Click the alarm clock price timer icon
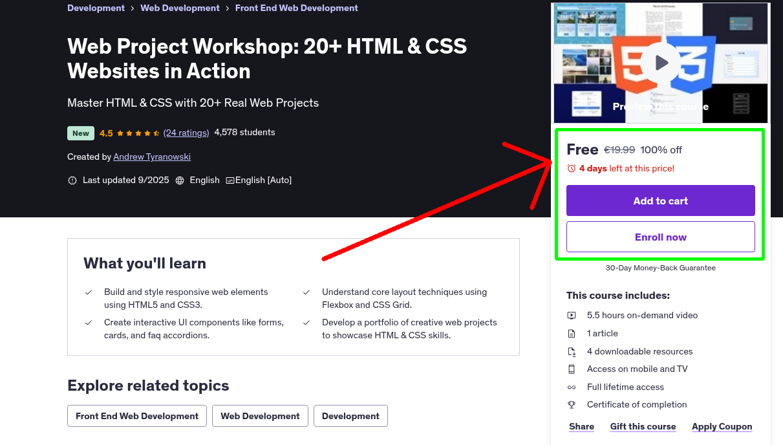 click(572, 168)
